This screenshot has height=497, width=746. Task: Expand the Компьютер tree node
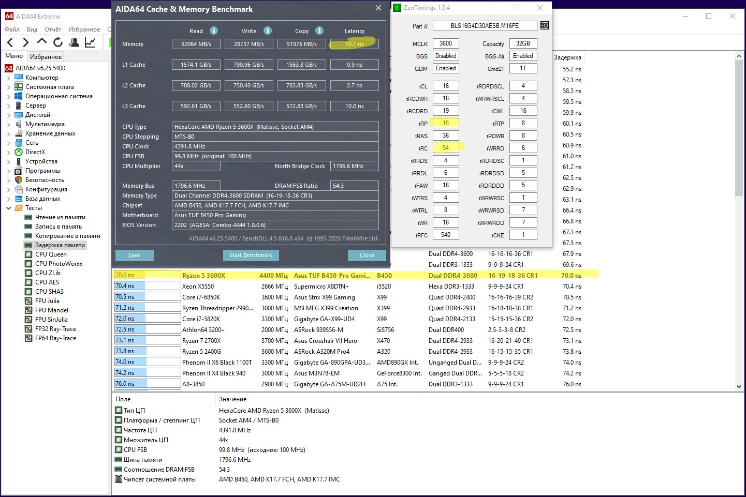point(8,78)
